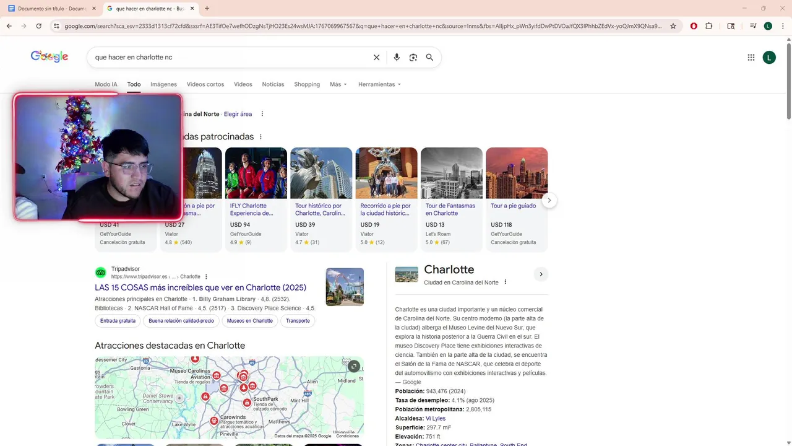This screenshot has height=446, width=792.
Task: Click the magnifying glass search button
Action: click(429, 58)
